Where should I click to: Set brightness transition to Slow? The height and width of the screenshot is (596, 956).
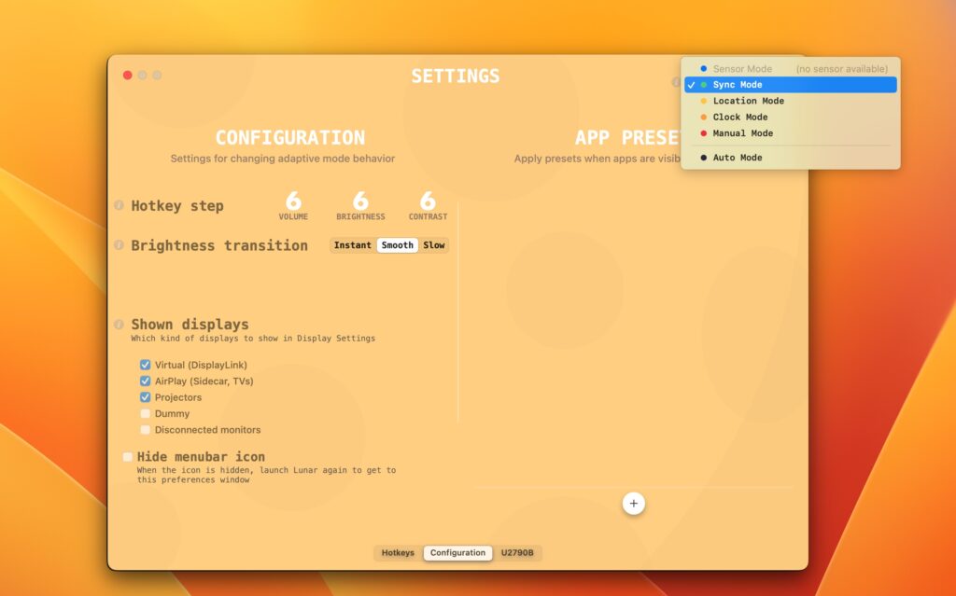pyautogui.click(x=433, y=245)
